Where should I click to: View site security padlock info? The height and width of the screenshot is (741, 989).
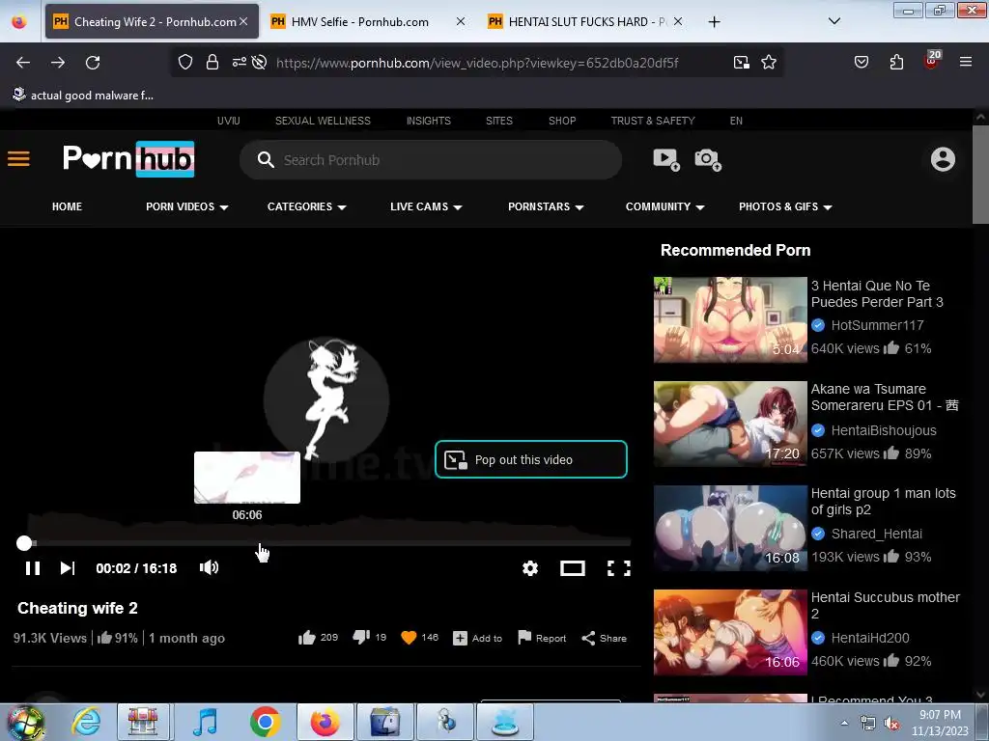click(212, 62)
